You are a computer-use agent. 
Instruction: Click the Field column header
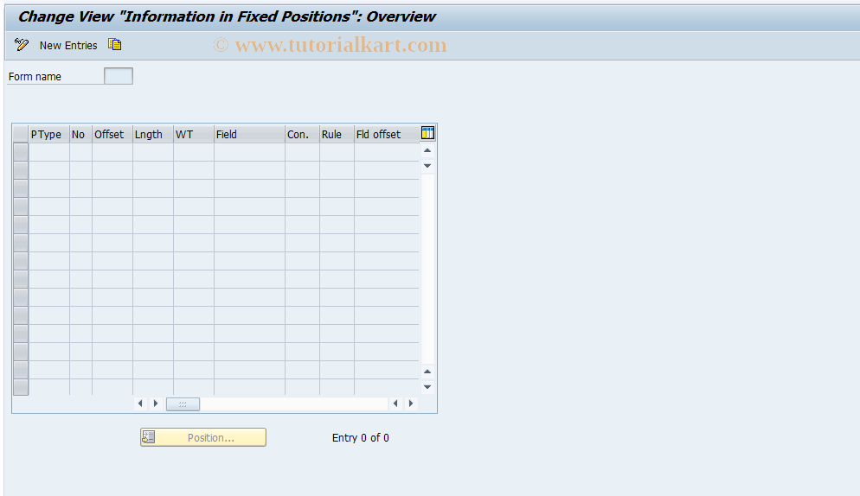[249, 134]
